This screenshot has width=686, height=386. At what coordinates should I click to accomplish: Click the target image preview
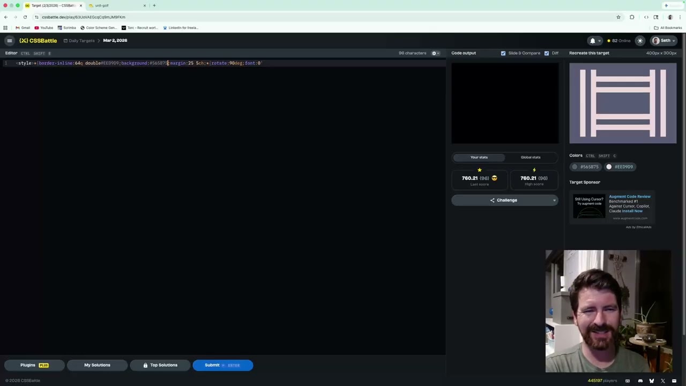point(623,103)
